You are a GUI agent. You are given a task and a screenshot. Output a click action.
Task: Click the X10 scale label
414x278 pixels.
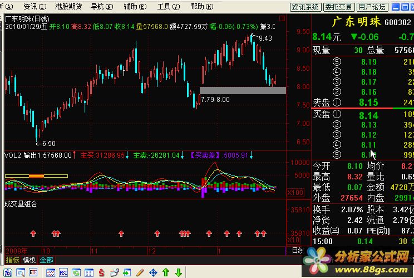pos(293,240)
